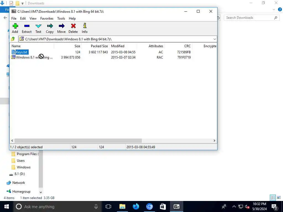Viewport: 283px width, 212px height.
Task: Open the Windows Store taskbar icon
Action: 163,206
